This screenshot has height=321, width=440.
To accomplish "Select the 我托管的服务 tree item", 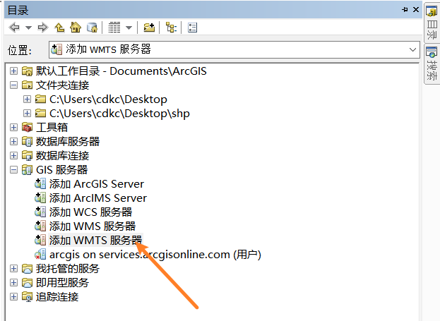I will coord(68,268).
